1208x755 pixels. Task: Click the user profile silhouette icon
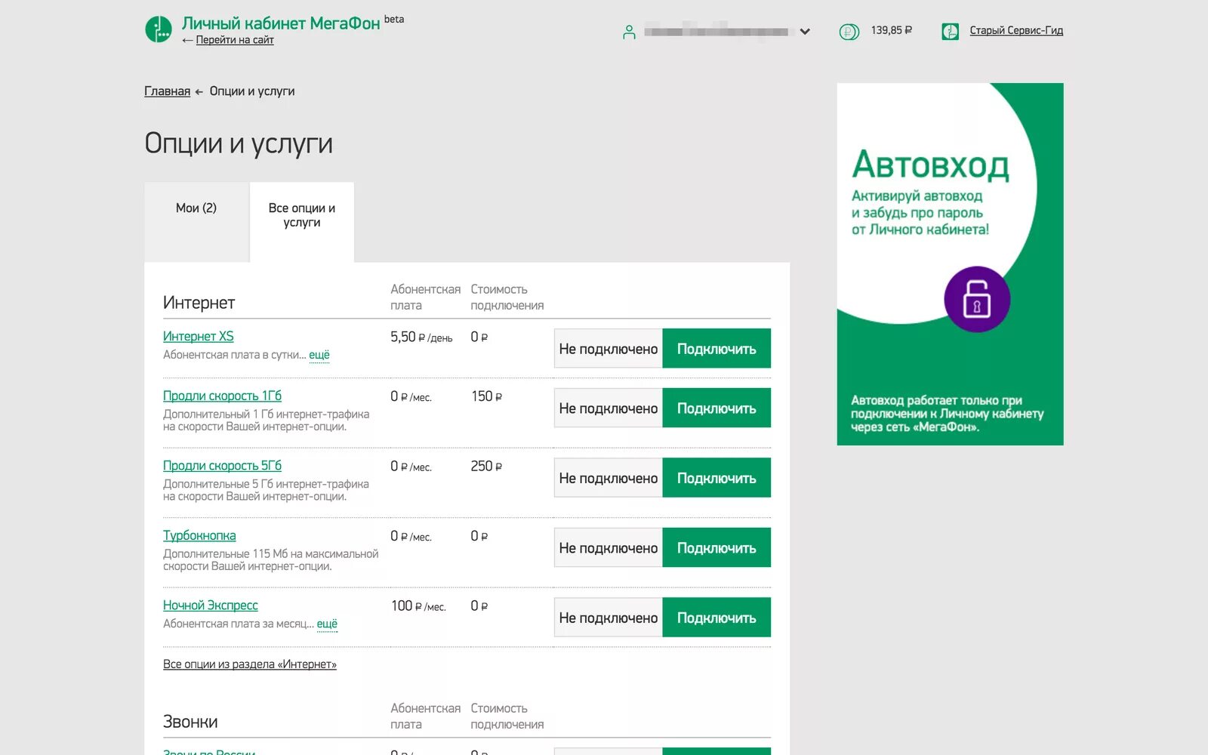tap(629, 32)
